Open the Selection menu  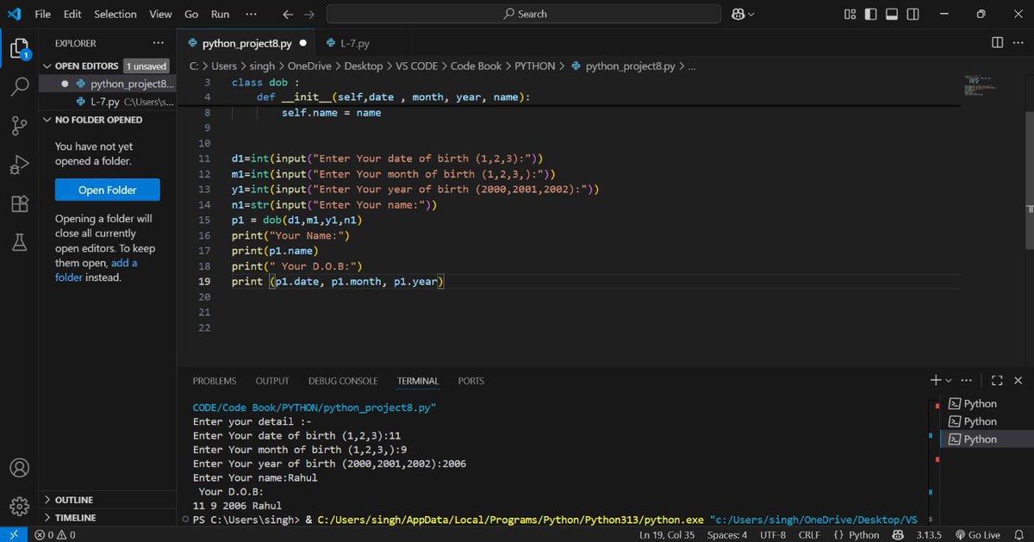115,14
